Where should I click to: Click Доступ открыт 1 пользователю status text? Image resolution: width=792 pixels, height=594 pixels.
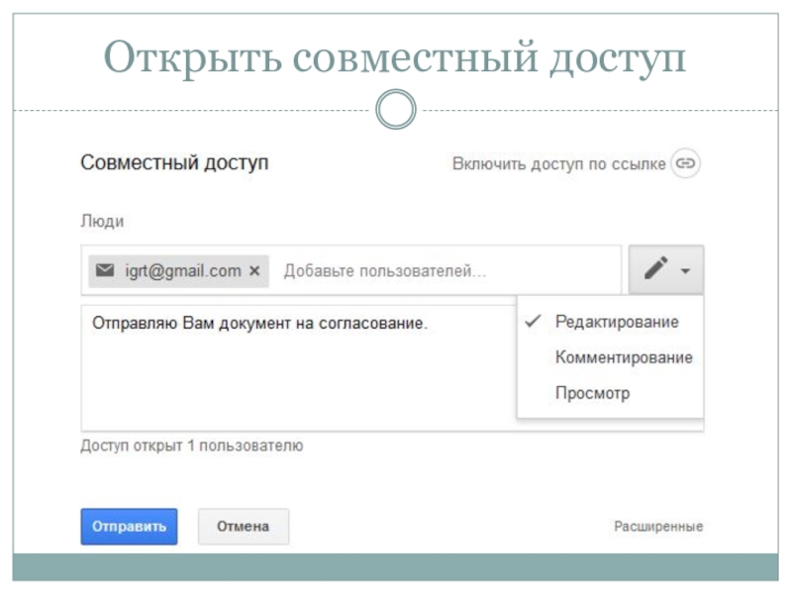pos(191,446)
